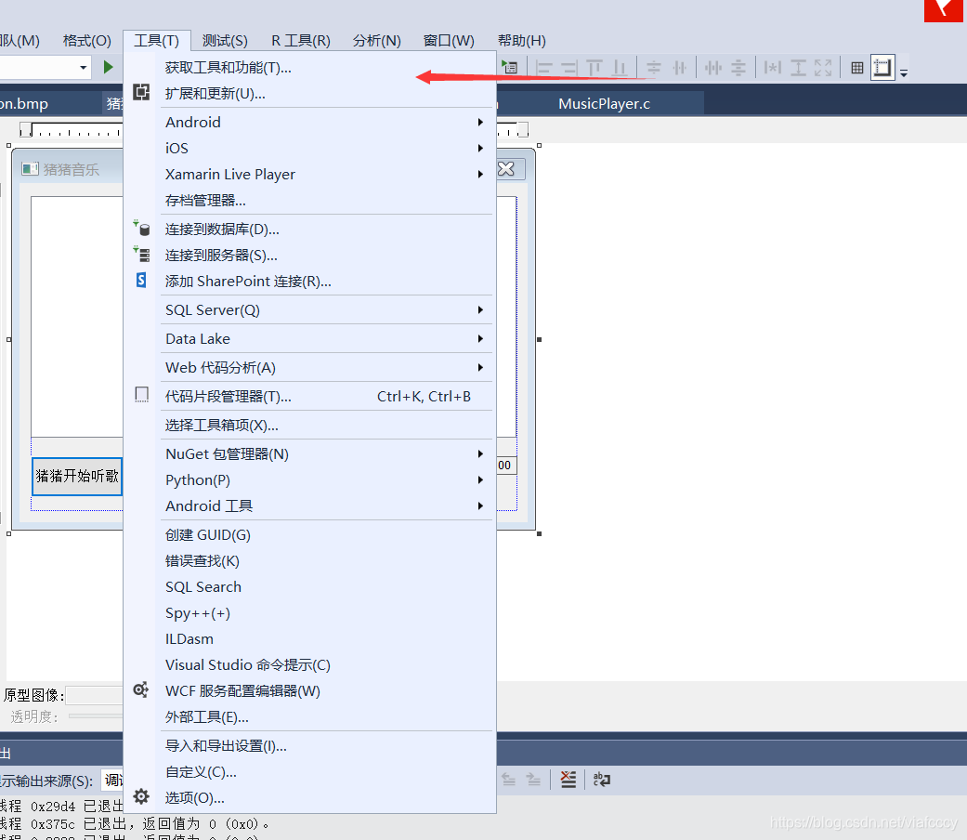
Task: Click the Connect to Database icon
Action: click(141, 229)
